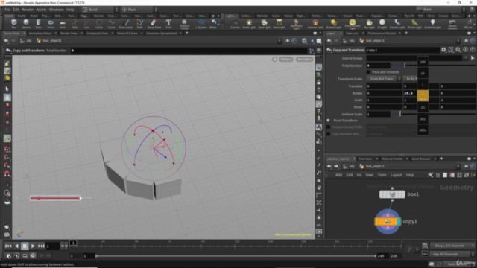Image resolution: width=477 pixels, height=268 pixels.
Task: Select the Torus shelf tool
Action: click(x=51, y=24)
